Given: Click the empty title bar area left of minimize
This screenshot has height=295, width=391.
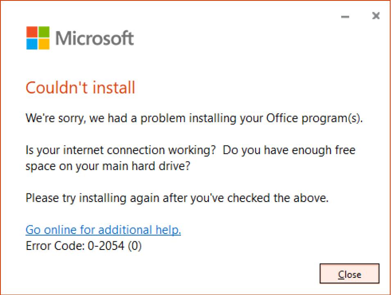Looking at the screenshot, I should coord(205,16).
